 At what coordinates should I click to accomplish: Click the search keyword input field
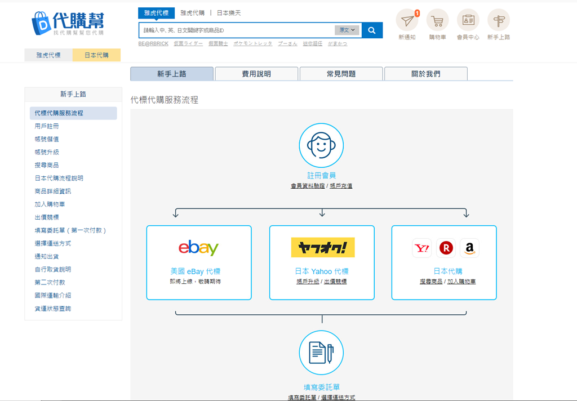[237, 30]
